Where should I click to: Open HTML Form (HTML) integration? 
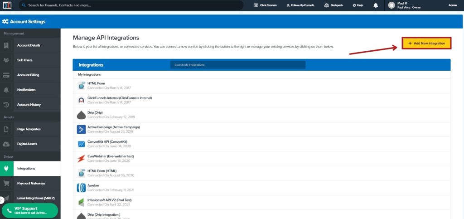(261, 173)
